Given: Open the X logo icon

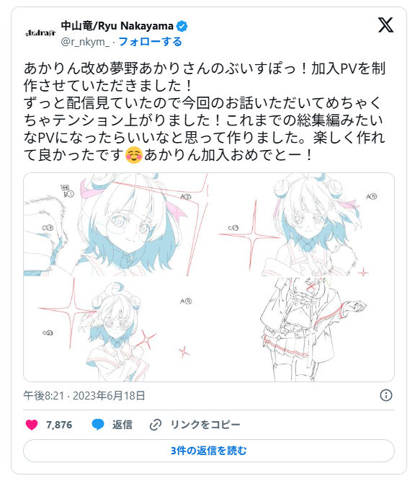Looking at the screenshot, I should (x=385, y=25).
